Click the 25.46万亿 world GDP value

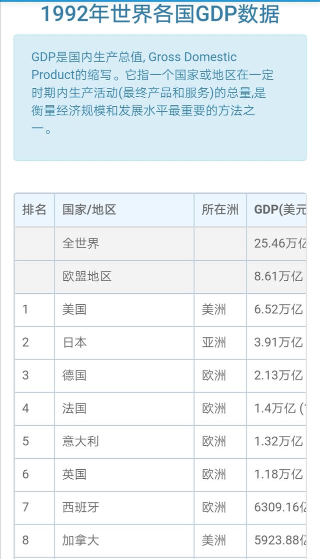(280, 244)
